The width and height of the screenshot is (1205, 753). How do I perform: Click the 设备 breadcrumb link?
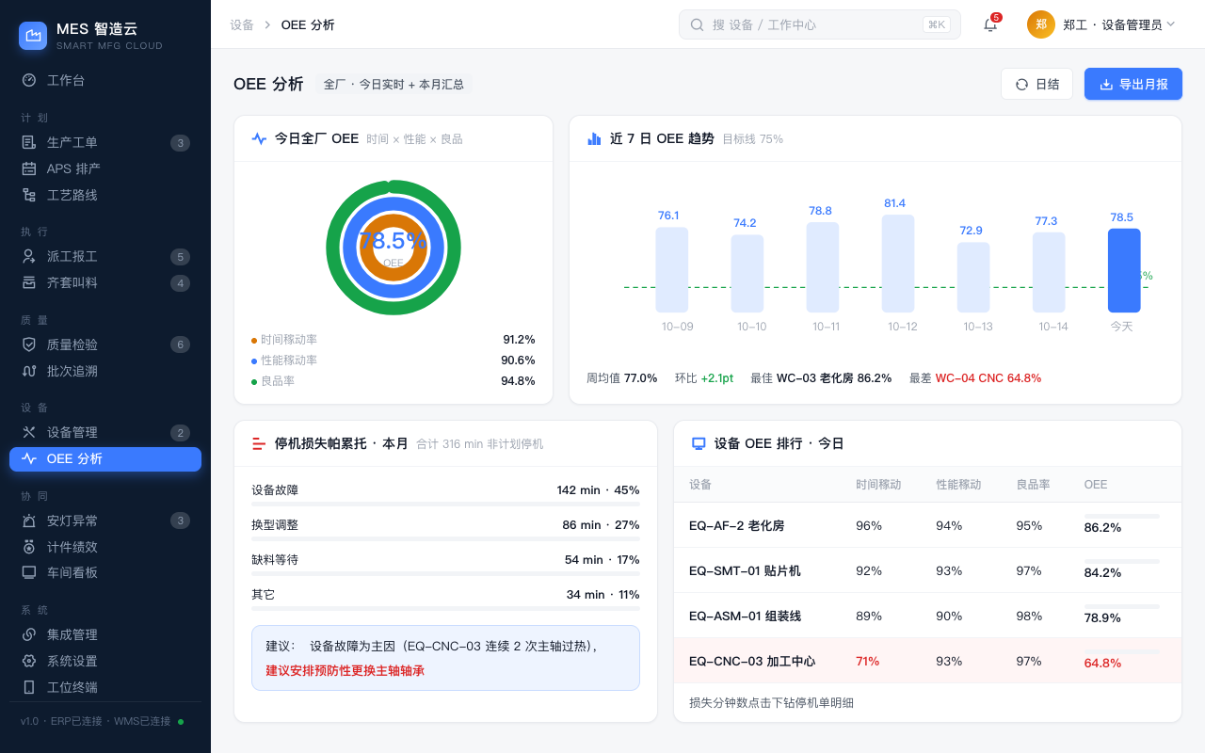(242, 24)
